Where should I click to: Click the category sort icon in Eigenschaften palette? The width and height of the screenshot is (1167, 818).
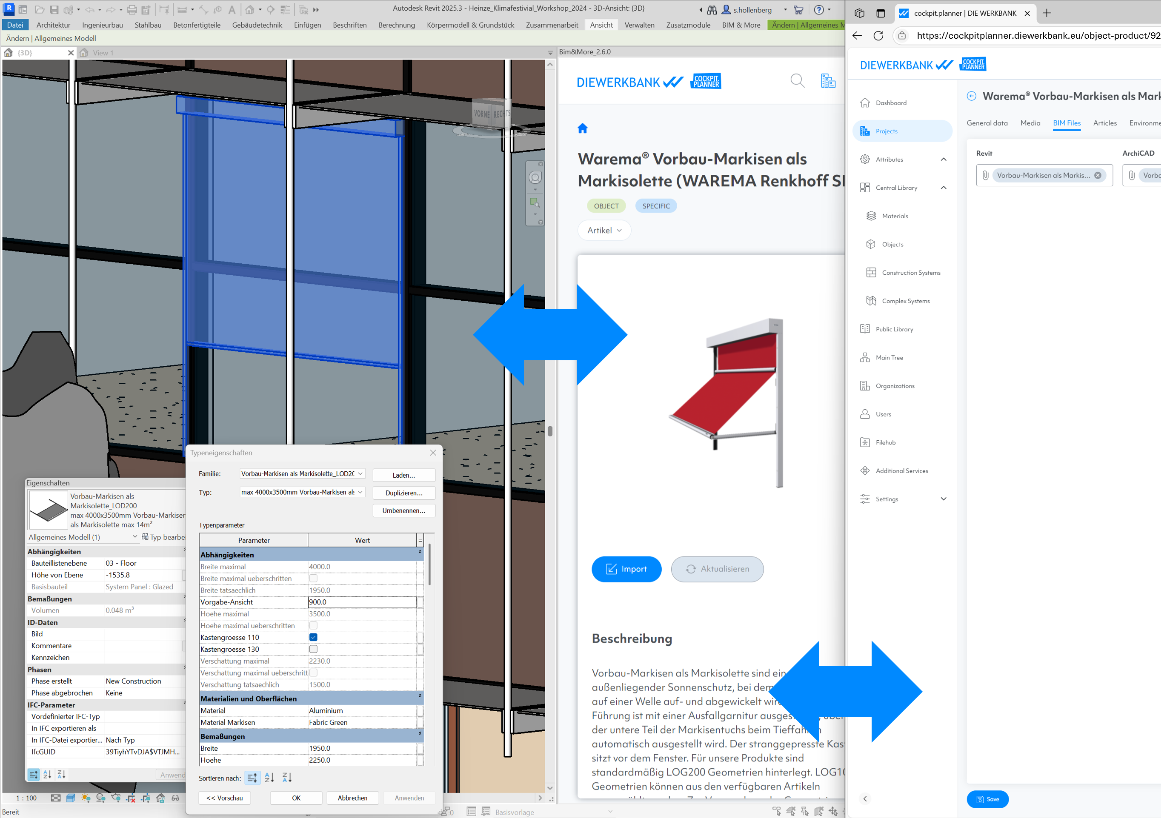(33, 775)
